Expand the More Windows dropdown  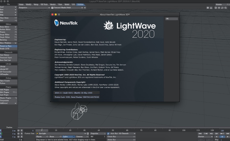click(8, 43)
